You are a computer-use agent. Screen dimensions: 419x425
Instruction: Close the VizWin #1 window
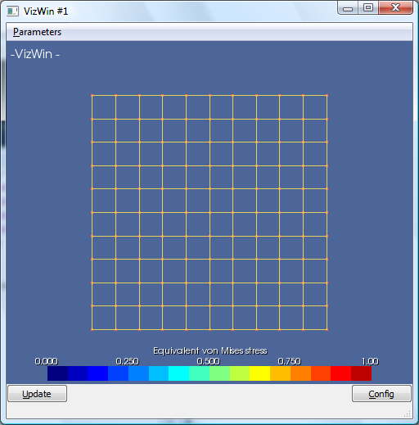tap(395, 8)
